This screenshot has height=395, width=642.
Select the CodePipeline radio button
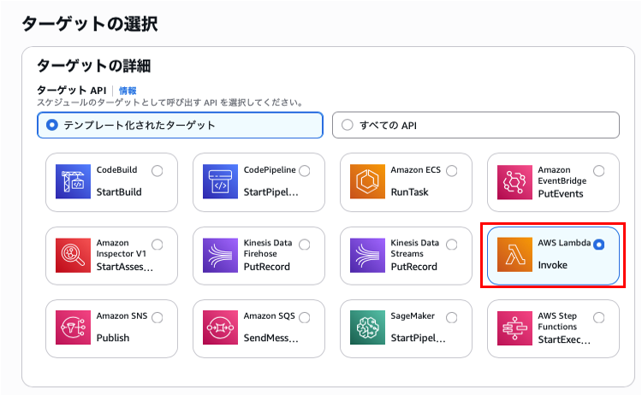click(x=305, y=170)
